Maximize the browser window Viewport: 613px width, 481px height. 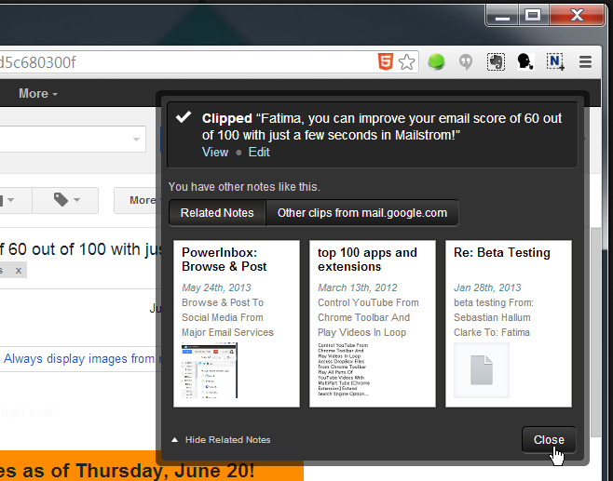pos(533,16)
